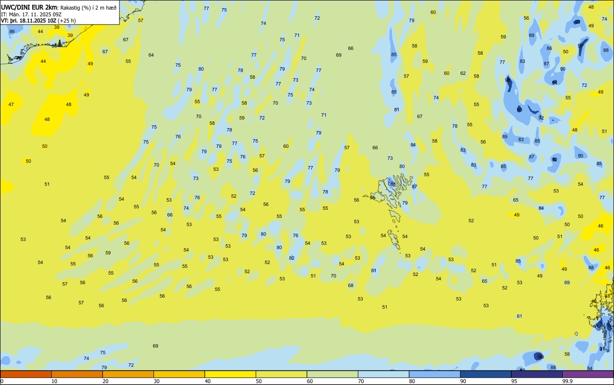Click the light green 60–70 legend swatch

coord(332,374)
